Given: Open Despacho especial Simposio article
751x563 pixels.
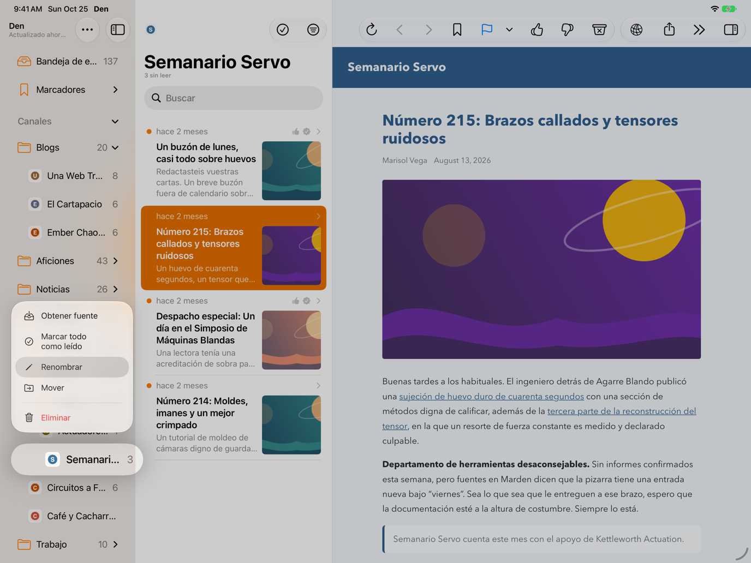Looking at the screenshot, I should 234,333.
